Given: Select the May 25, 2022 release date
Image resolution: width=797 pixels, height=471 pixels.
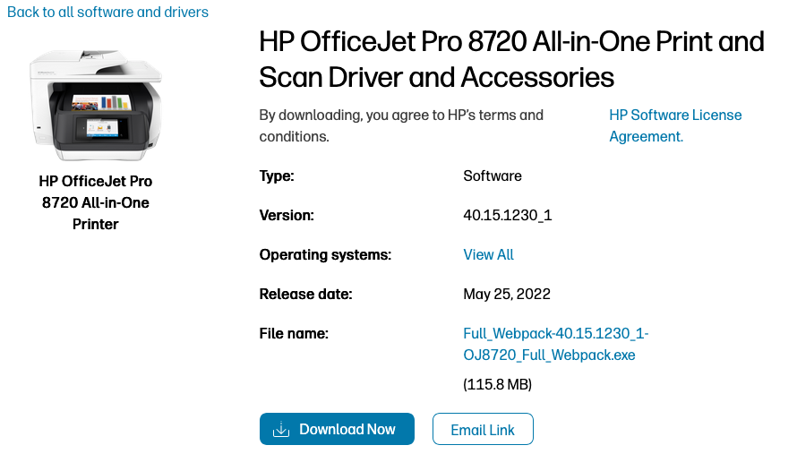Looking at the screenshot, I should (x=507, y=294).
